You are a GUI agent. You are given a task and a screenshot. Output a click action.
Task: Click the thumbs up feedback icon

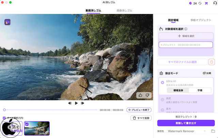click(x=140, y=95)
